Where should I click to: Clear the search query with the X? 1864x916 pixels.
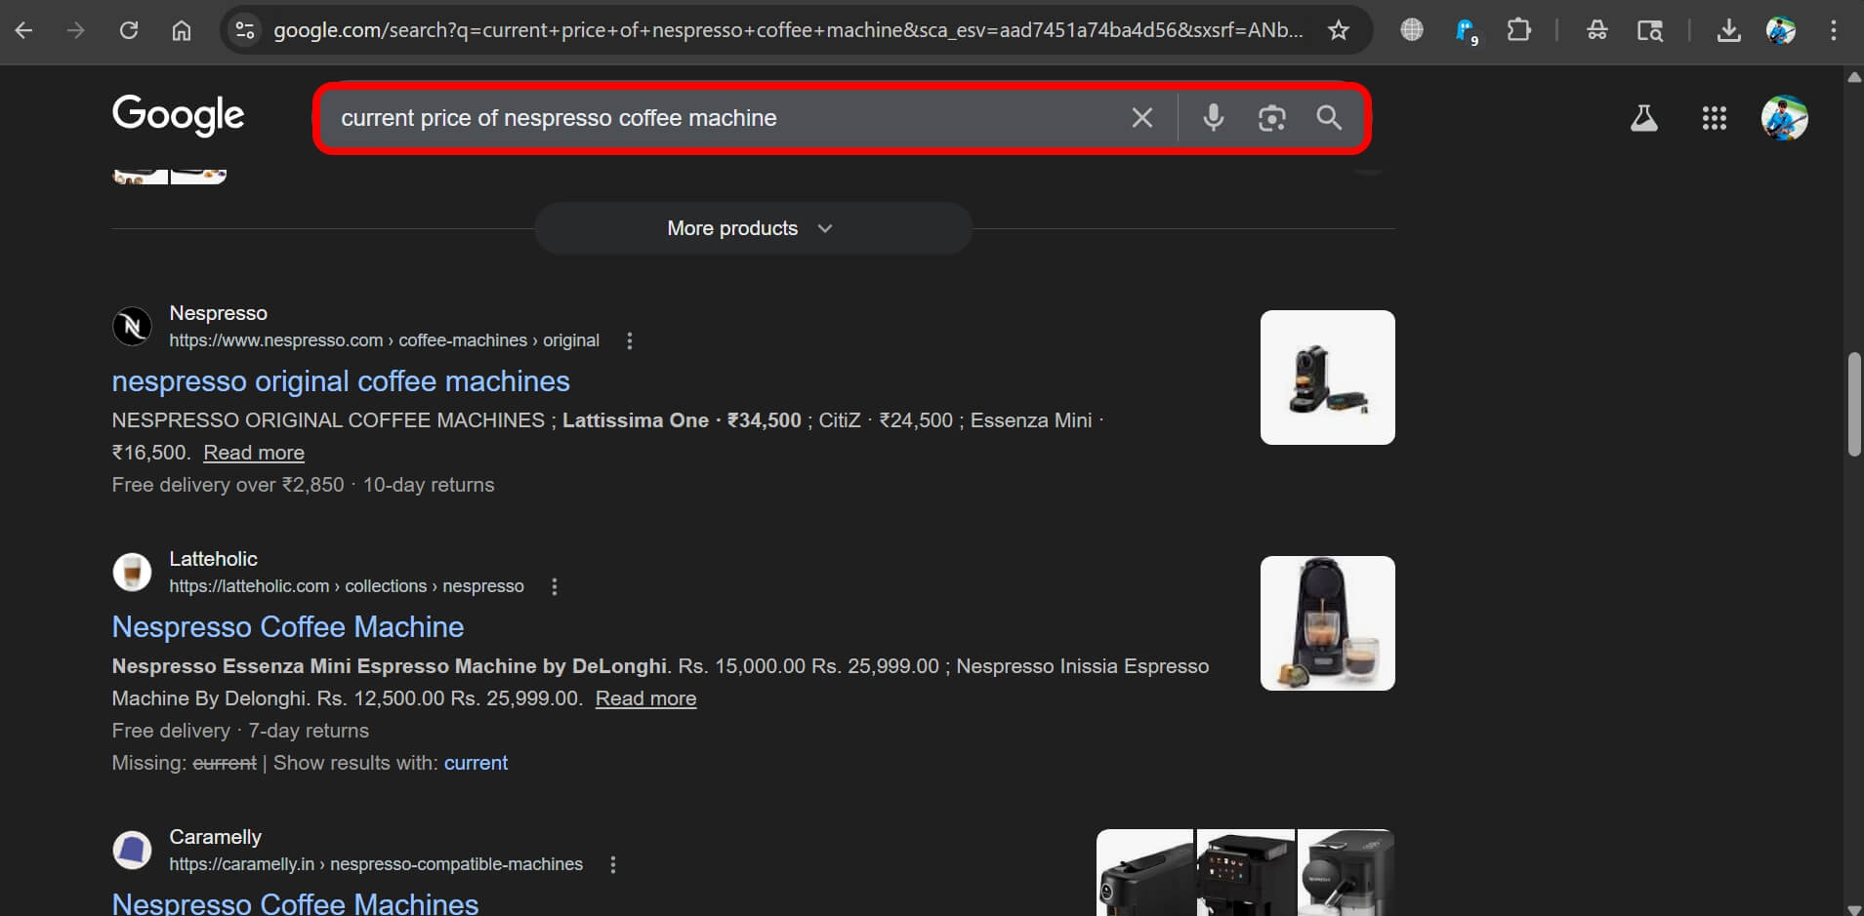click(x=1141, y=118)
